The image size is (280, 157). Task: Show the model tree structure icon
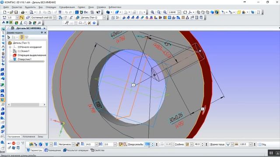(9, 37)
